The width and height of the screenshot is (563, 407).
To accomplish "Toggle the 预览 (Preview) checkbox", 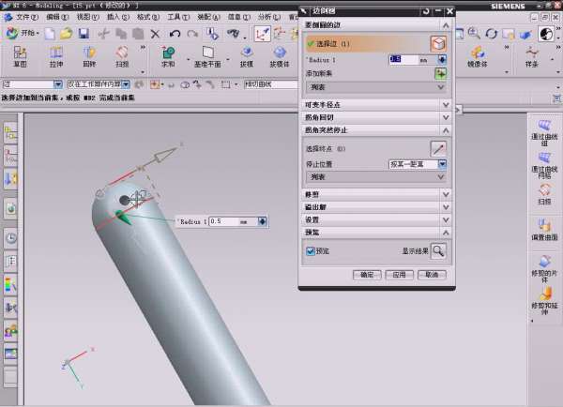I will pos(311,251).
